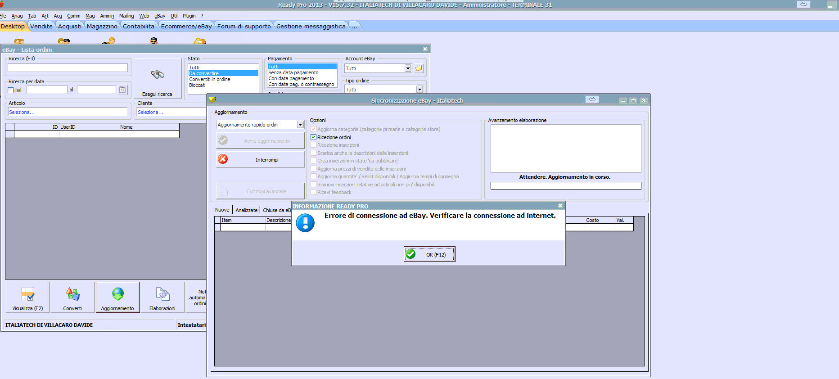This screenshot has width=839, height=379.
Task: Click the Aggiornamento globe icon
Action: (x=117, y=294)
